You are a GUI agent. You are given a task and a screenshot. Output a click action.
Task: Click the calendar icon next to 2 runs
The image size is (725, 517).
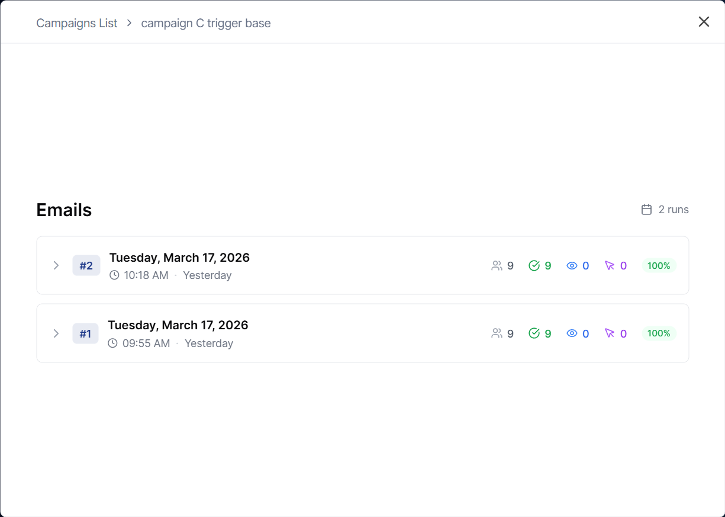pos(645,209)
